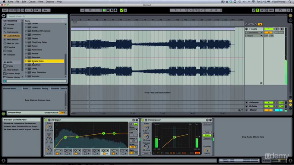Screen dimensions: 294x165
Task: Select the Drums category
Action: pos(10,28)
